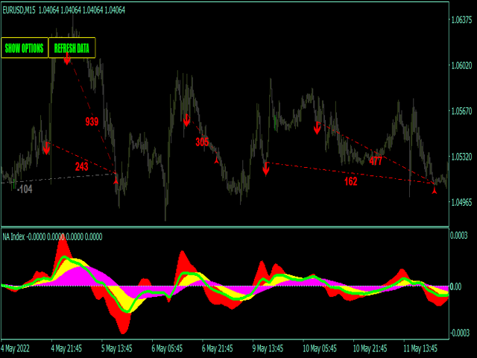Click the 0.00 indicator scale value
This screenshot has width=477, height=358.
click(456, 286)
